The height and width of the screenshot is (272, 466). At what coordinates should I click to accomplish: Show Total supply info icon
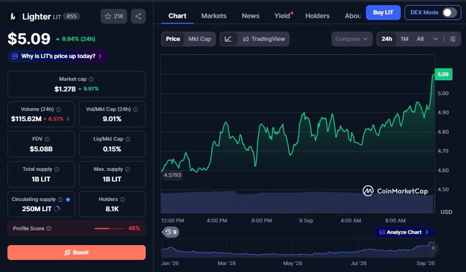pos(57,169)
